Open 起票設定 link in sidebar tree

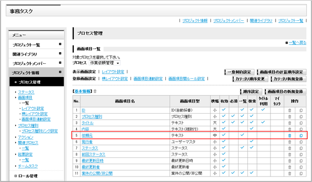(25, 154)
